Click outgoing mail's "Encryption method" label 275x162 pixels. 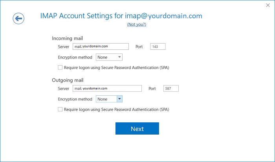pyautogui.click(x=75, y=99)
